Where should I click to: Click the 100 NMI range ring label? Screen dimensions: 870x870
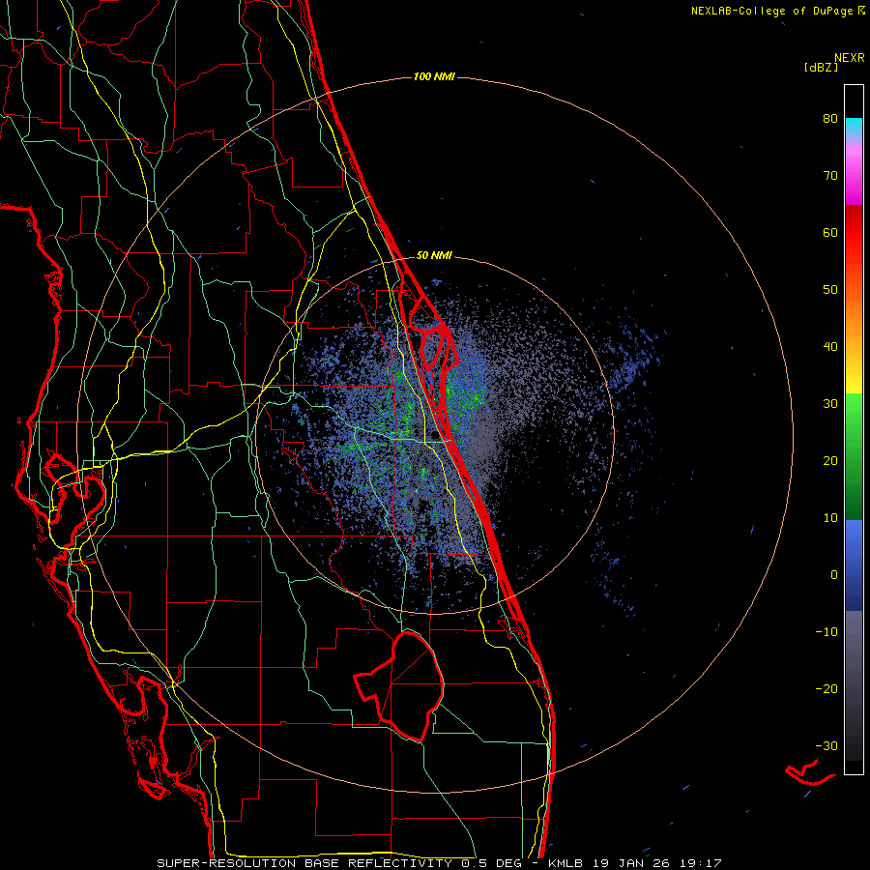click(434, 76)
